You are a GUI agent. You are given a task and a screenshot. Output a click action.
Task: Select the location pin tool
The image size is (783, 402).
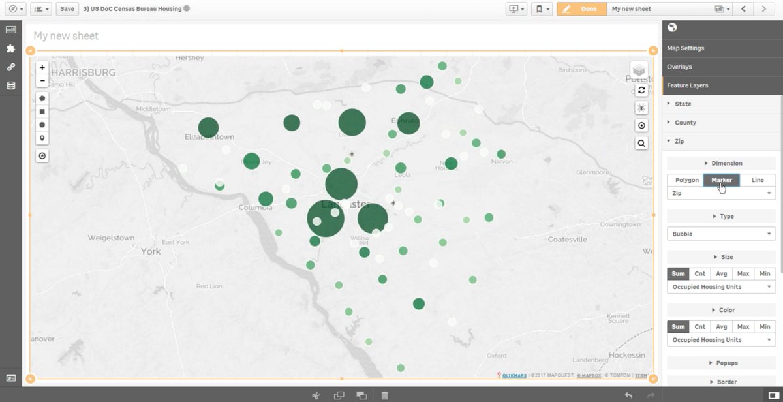42,138
